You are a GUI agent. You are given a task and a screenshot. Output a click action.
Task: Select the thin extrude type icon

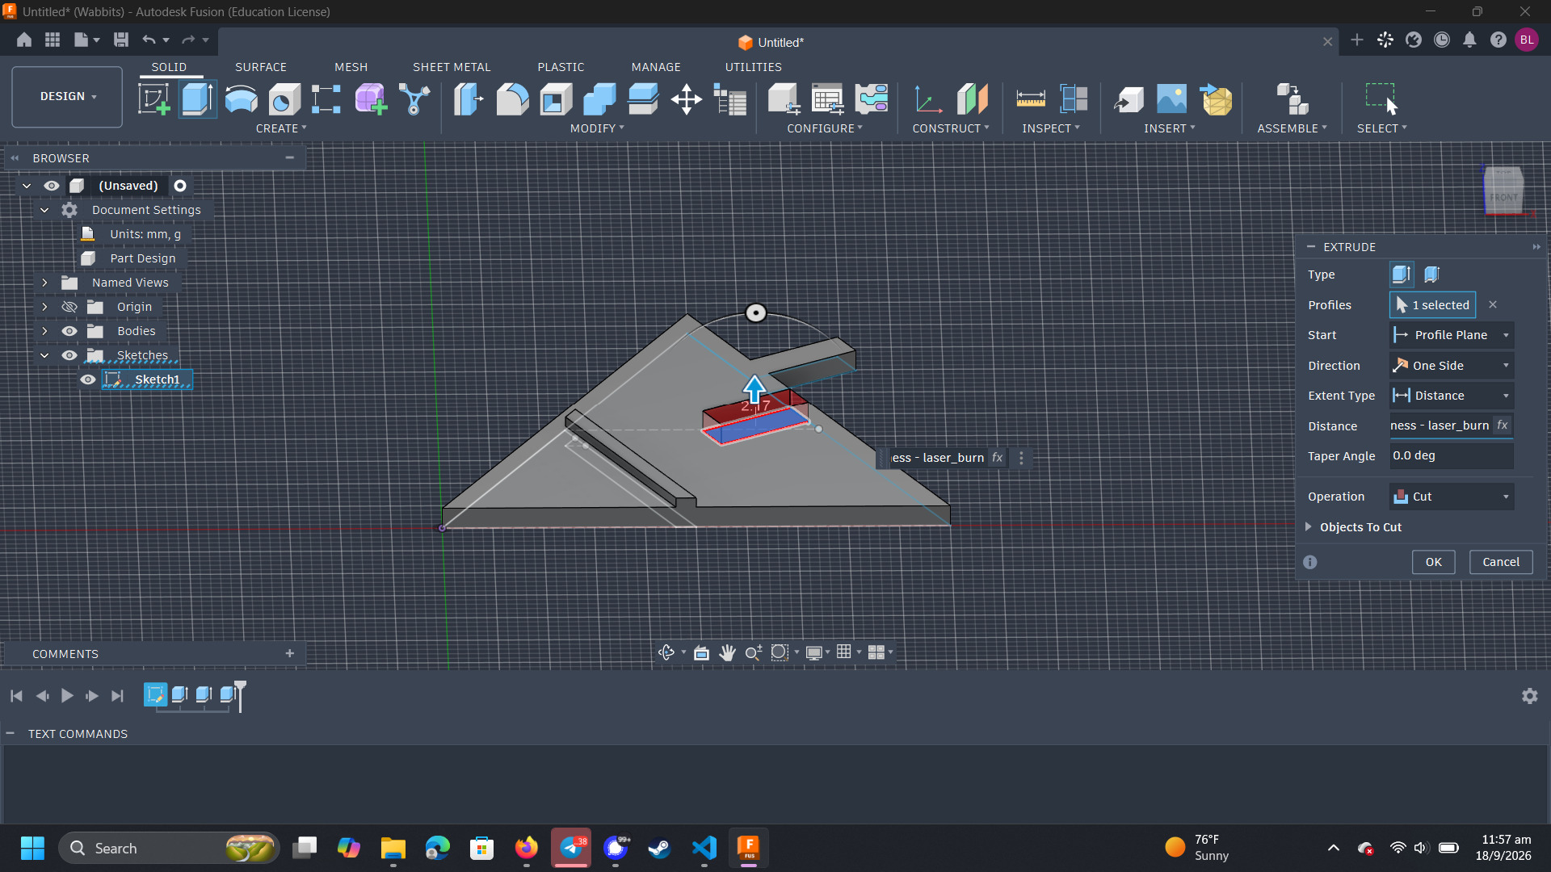point(1431,275)
